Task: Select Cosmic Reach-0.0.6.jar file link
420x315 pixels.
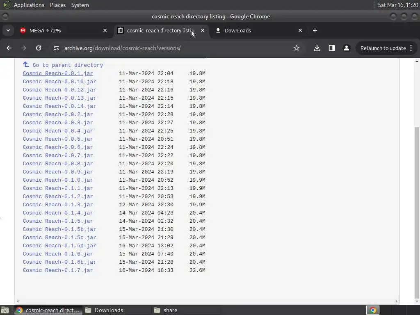Action: (58, 147)
